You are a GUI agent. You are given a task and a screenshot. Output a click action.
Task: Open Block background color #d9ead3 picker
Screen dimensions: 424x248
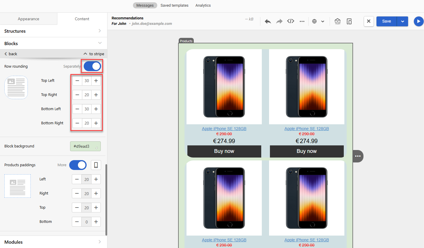click(85, 146)
